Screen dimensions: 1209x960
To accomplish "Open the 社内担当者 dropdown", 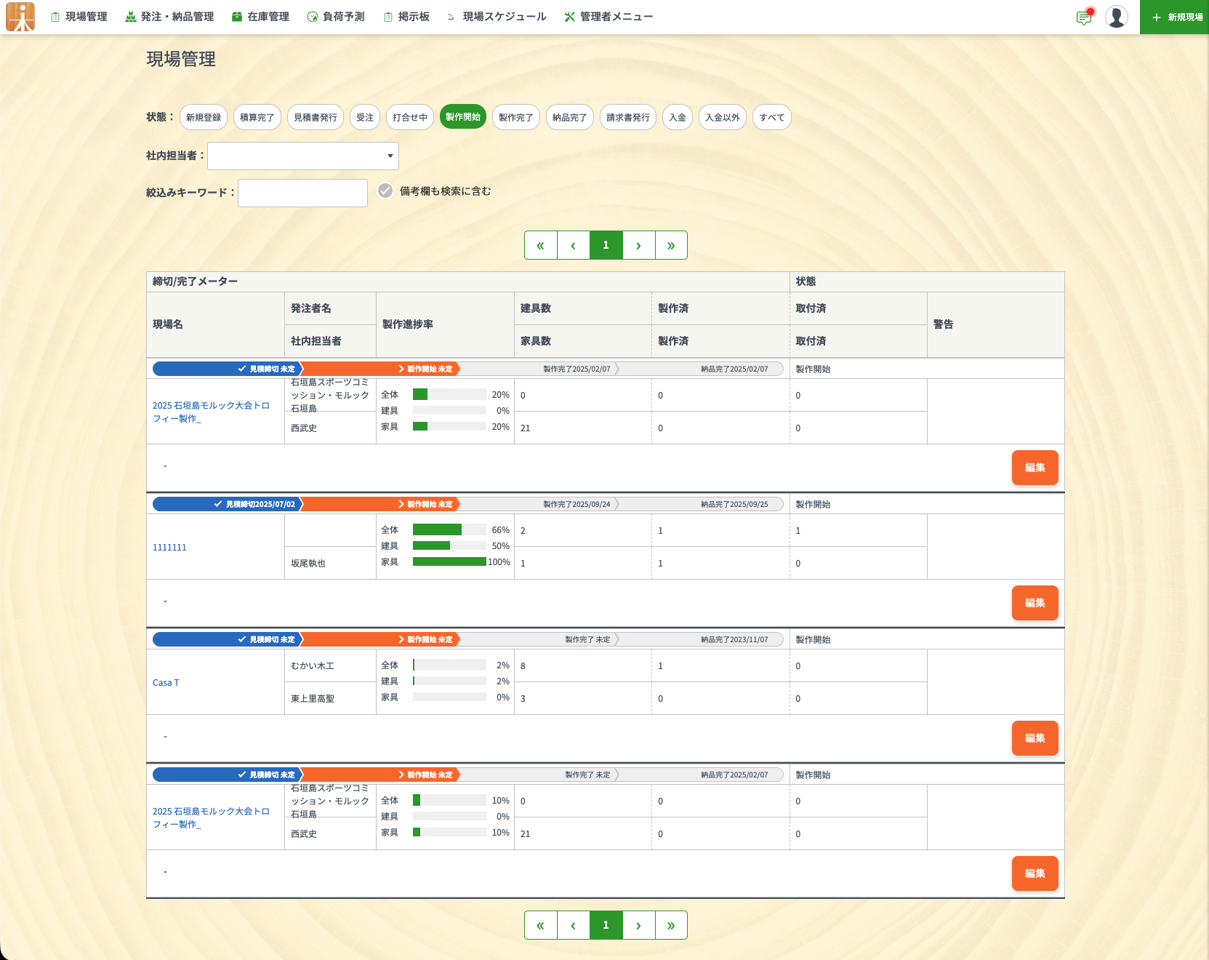I will point(303,156).
